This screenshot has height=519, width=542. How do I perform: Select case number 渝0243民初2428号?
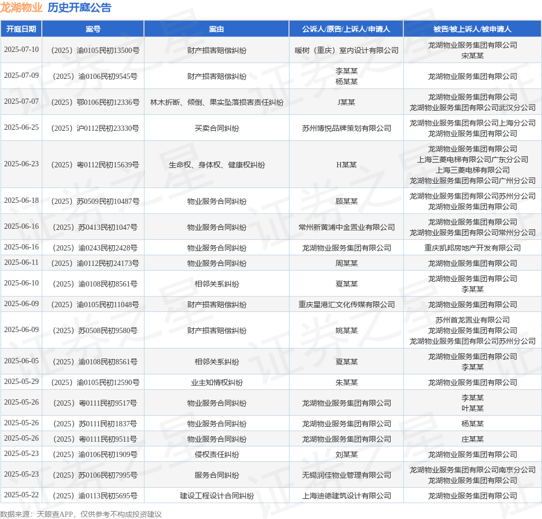[x=95, y=248]
